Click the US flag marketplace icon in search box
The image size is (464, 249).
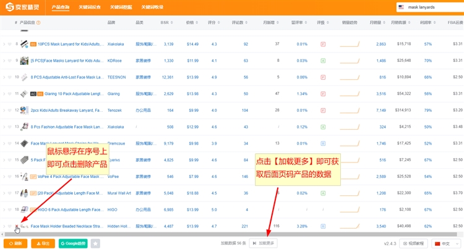coord(401,7)
